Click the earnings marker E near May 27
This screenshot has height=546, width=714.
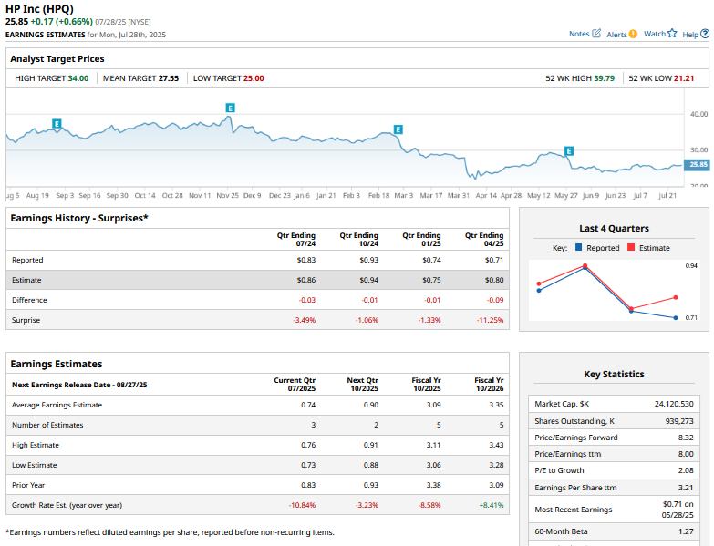click(x=569, y=151)
